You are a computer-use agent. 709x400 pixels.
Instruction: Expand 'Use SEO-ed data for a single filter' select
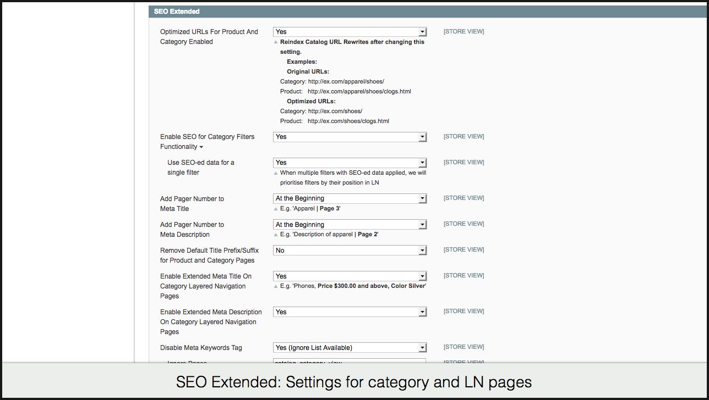tap(350, 163)
